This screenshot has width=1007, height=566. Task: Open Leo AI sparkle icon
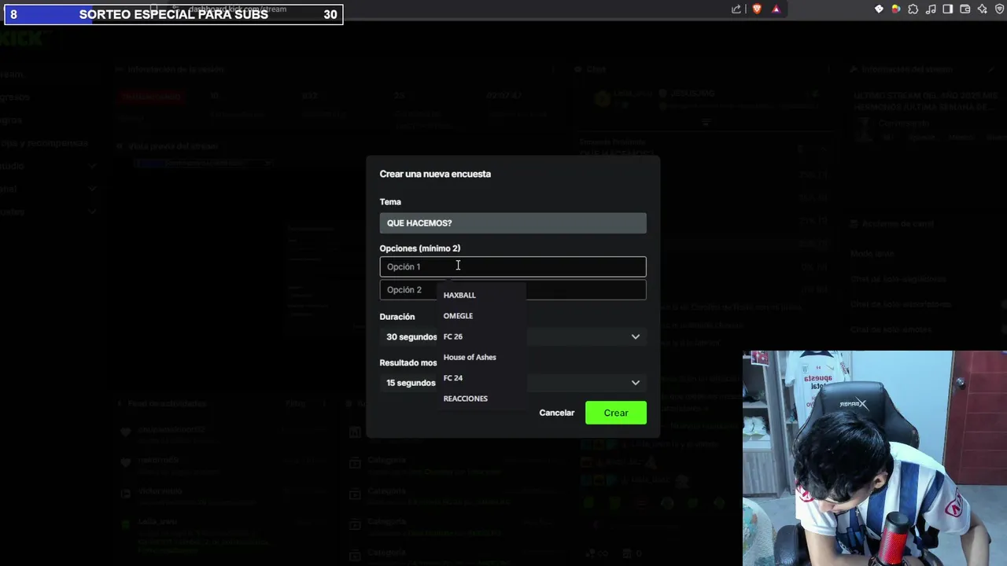tap(983, 9)
